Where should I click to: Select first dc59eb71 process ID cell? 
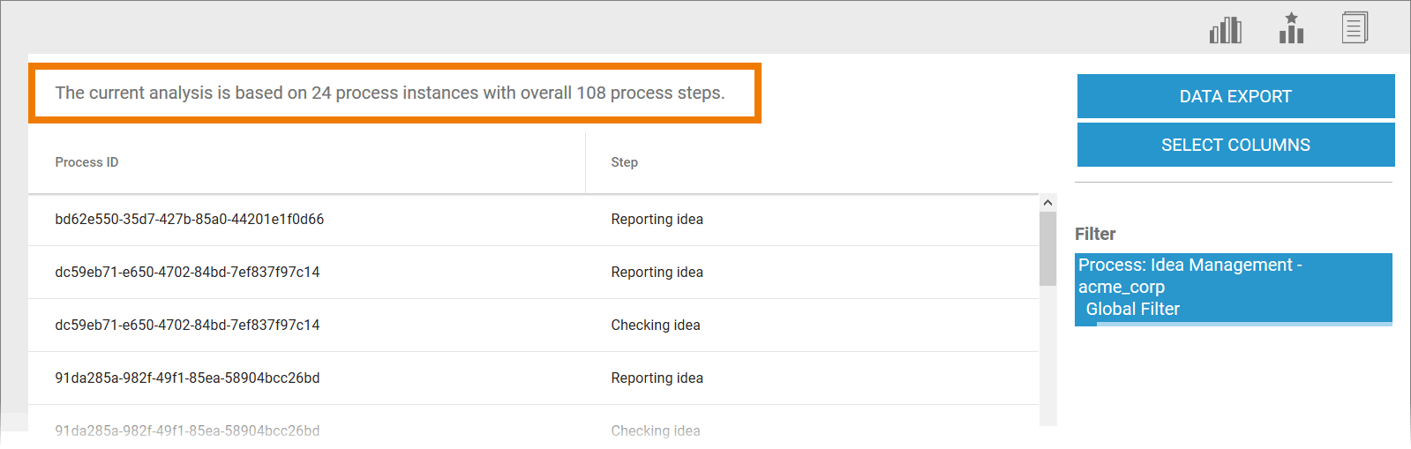click(187, 273)
